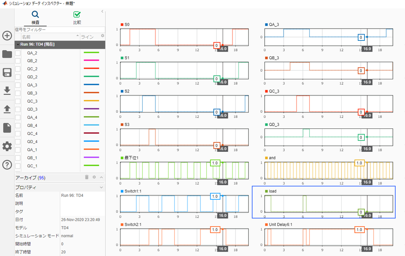Image resolution: width=405 pixels, height=256 pixels.
Task: Collapse the Run 96: TD4 tree node
Action: 17,45
